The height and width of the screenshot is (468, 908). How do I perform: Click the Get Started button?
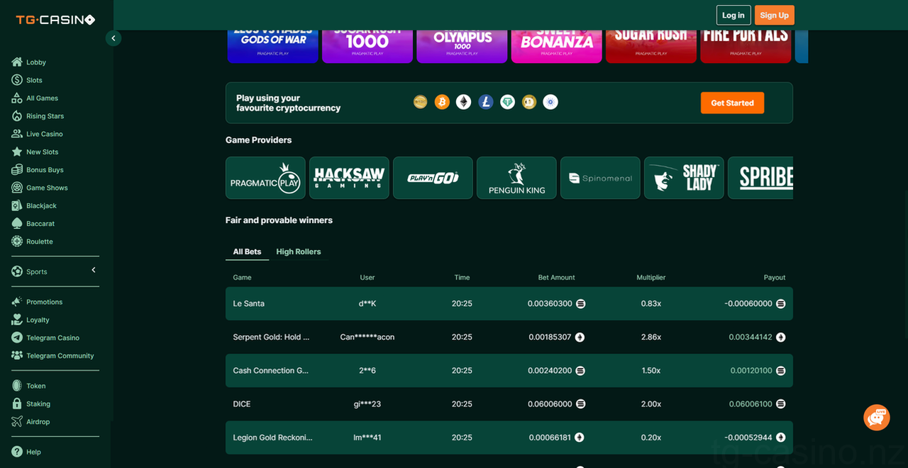[732, 103]
